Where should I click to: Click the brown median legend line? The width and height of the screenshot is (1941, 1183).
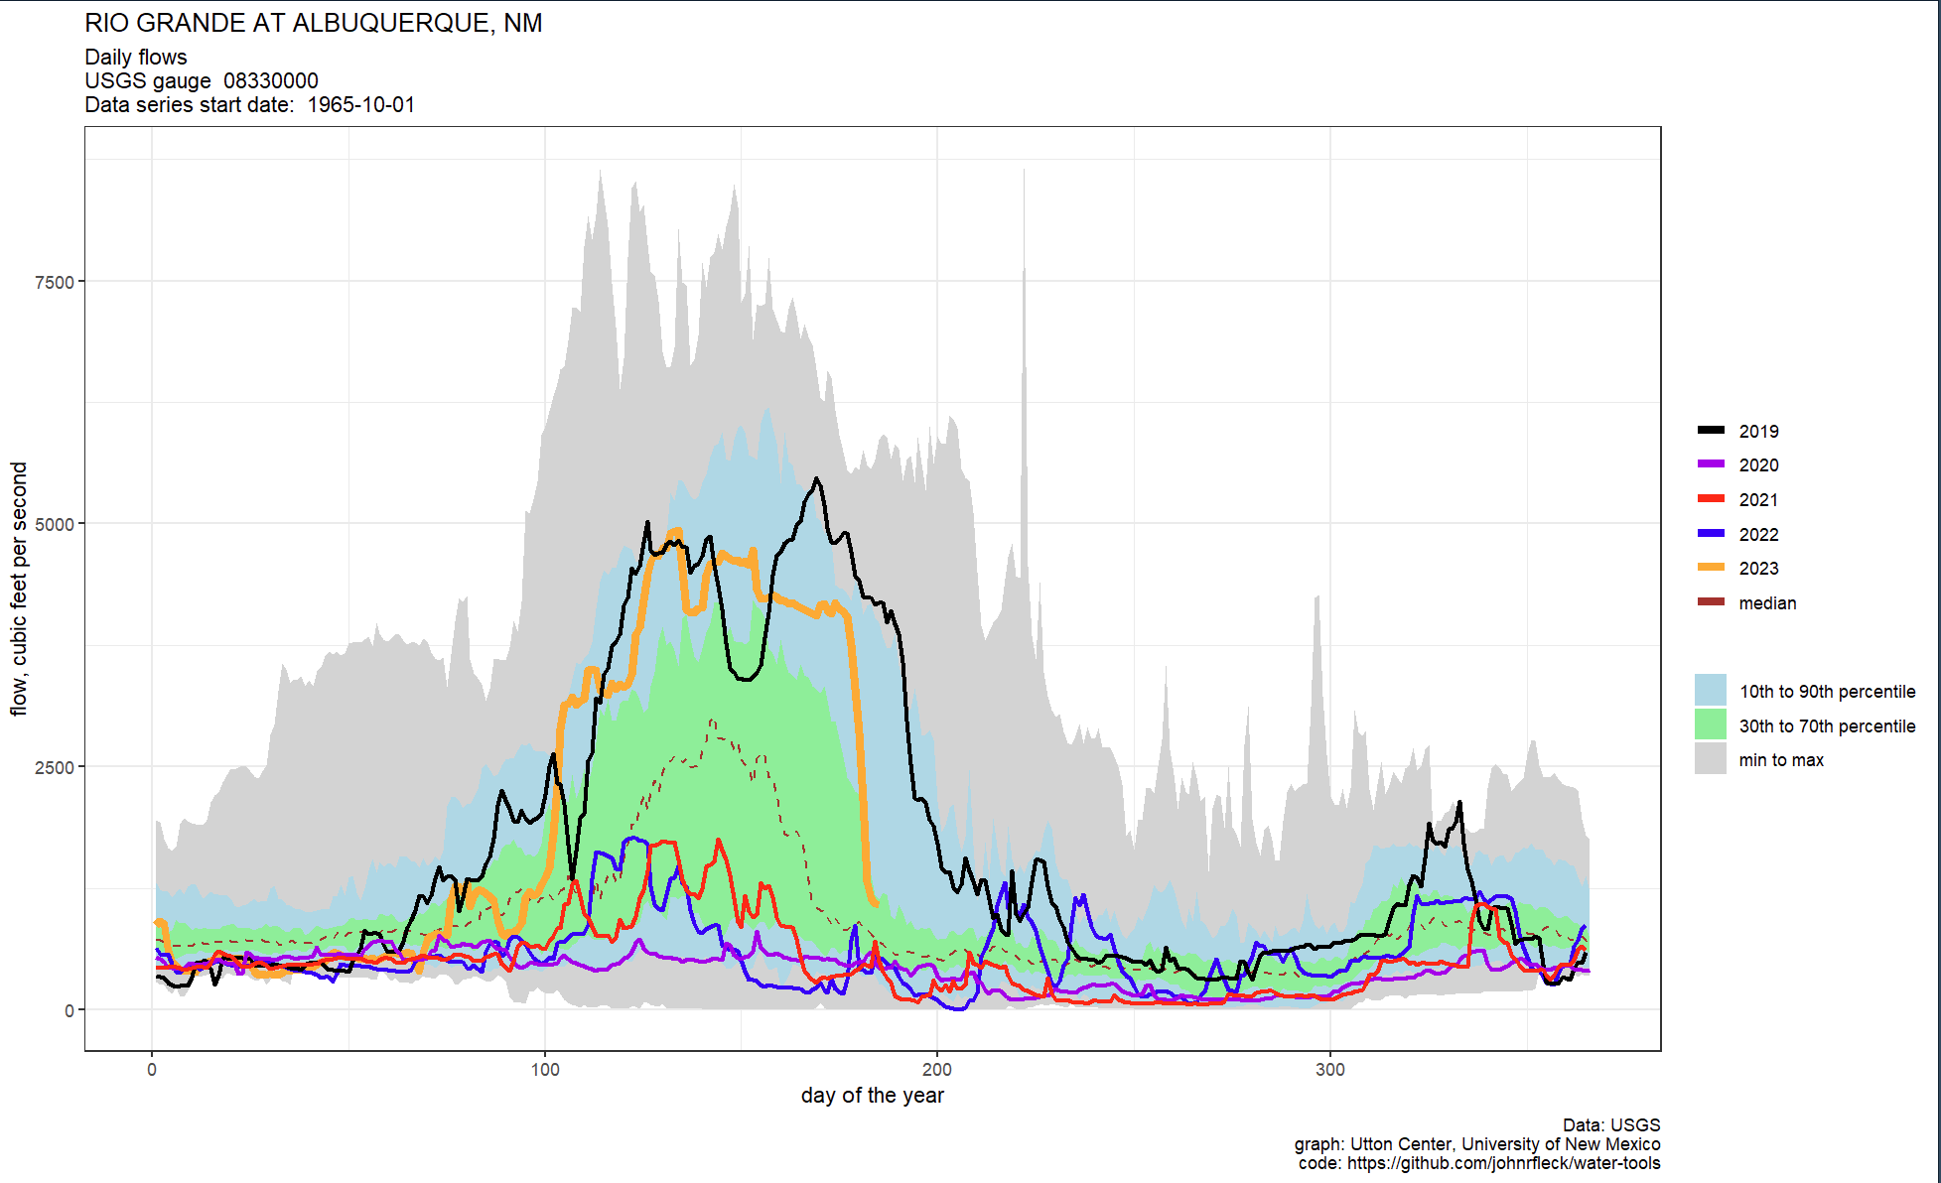point(1711,602)
